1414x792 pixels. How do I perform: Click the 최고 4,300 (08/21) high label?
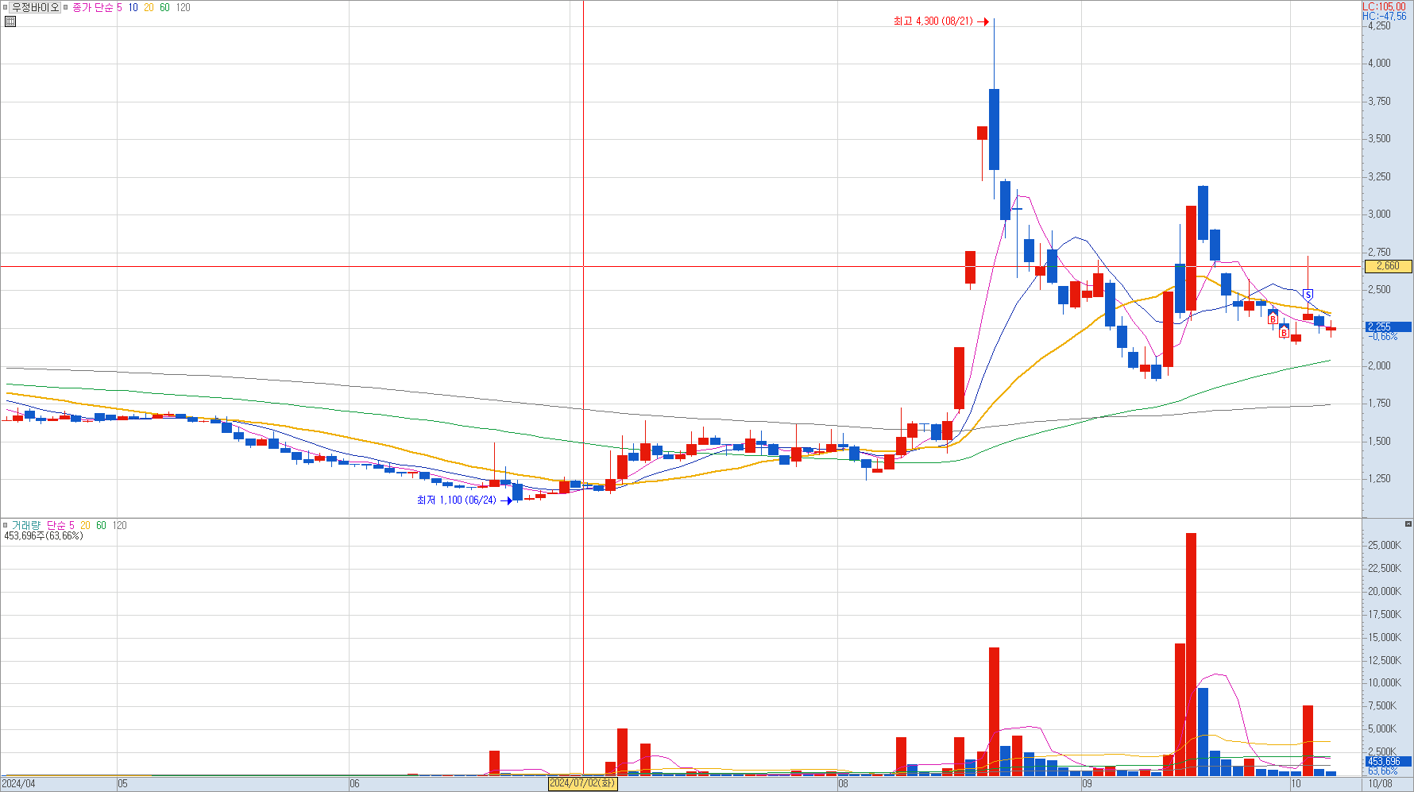(933, 21)
